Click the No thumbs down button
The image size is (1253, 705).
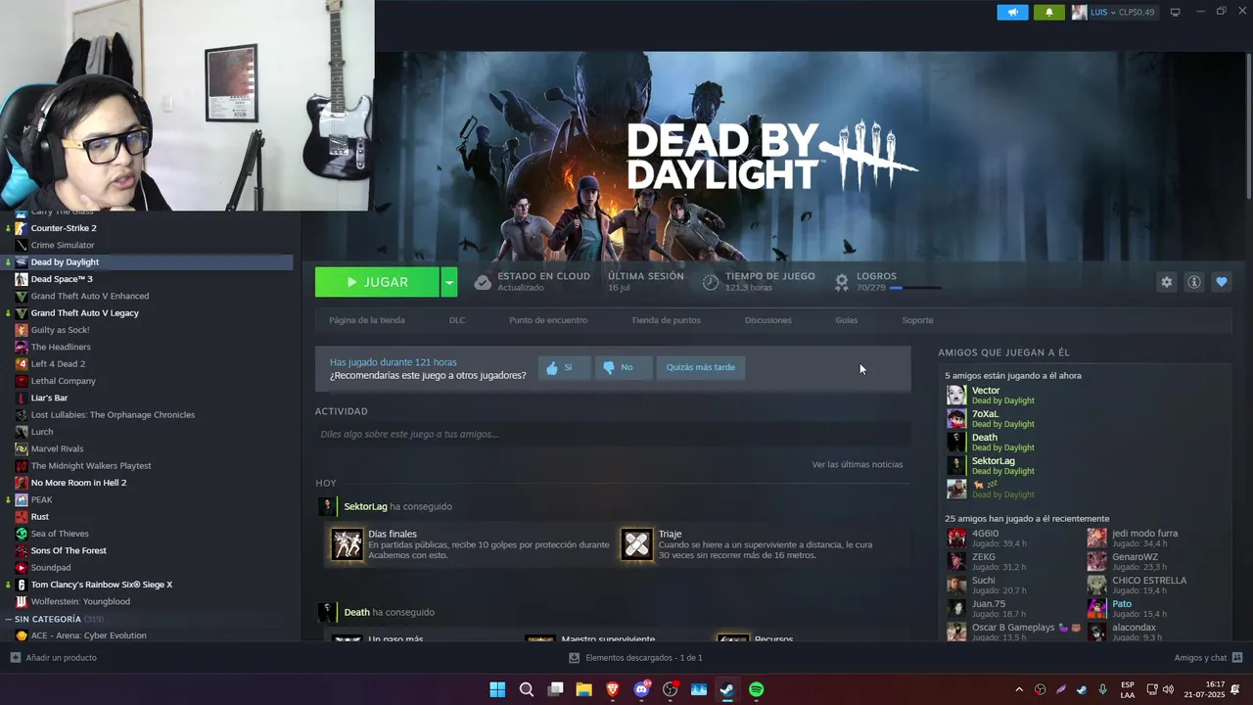point(623,367)
